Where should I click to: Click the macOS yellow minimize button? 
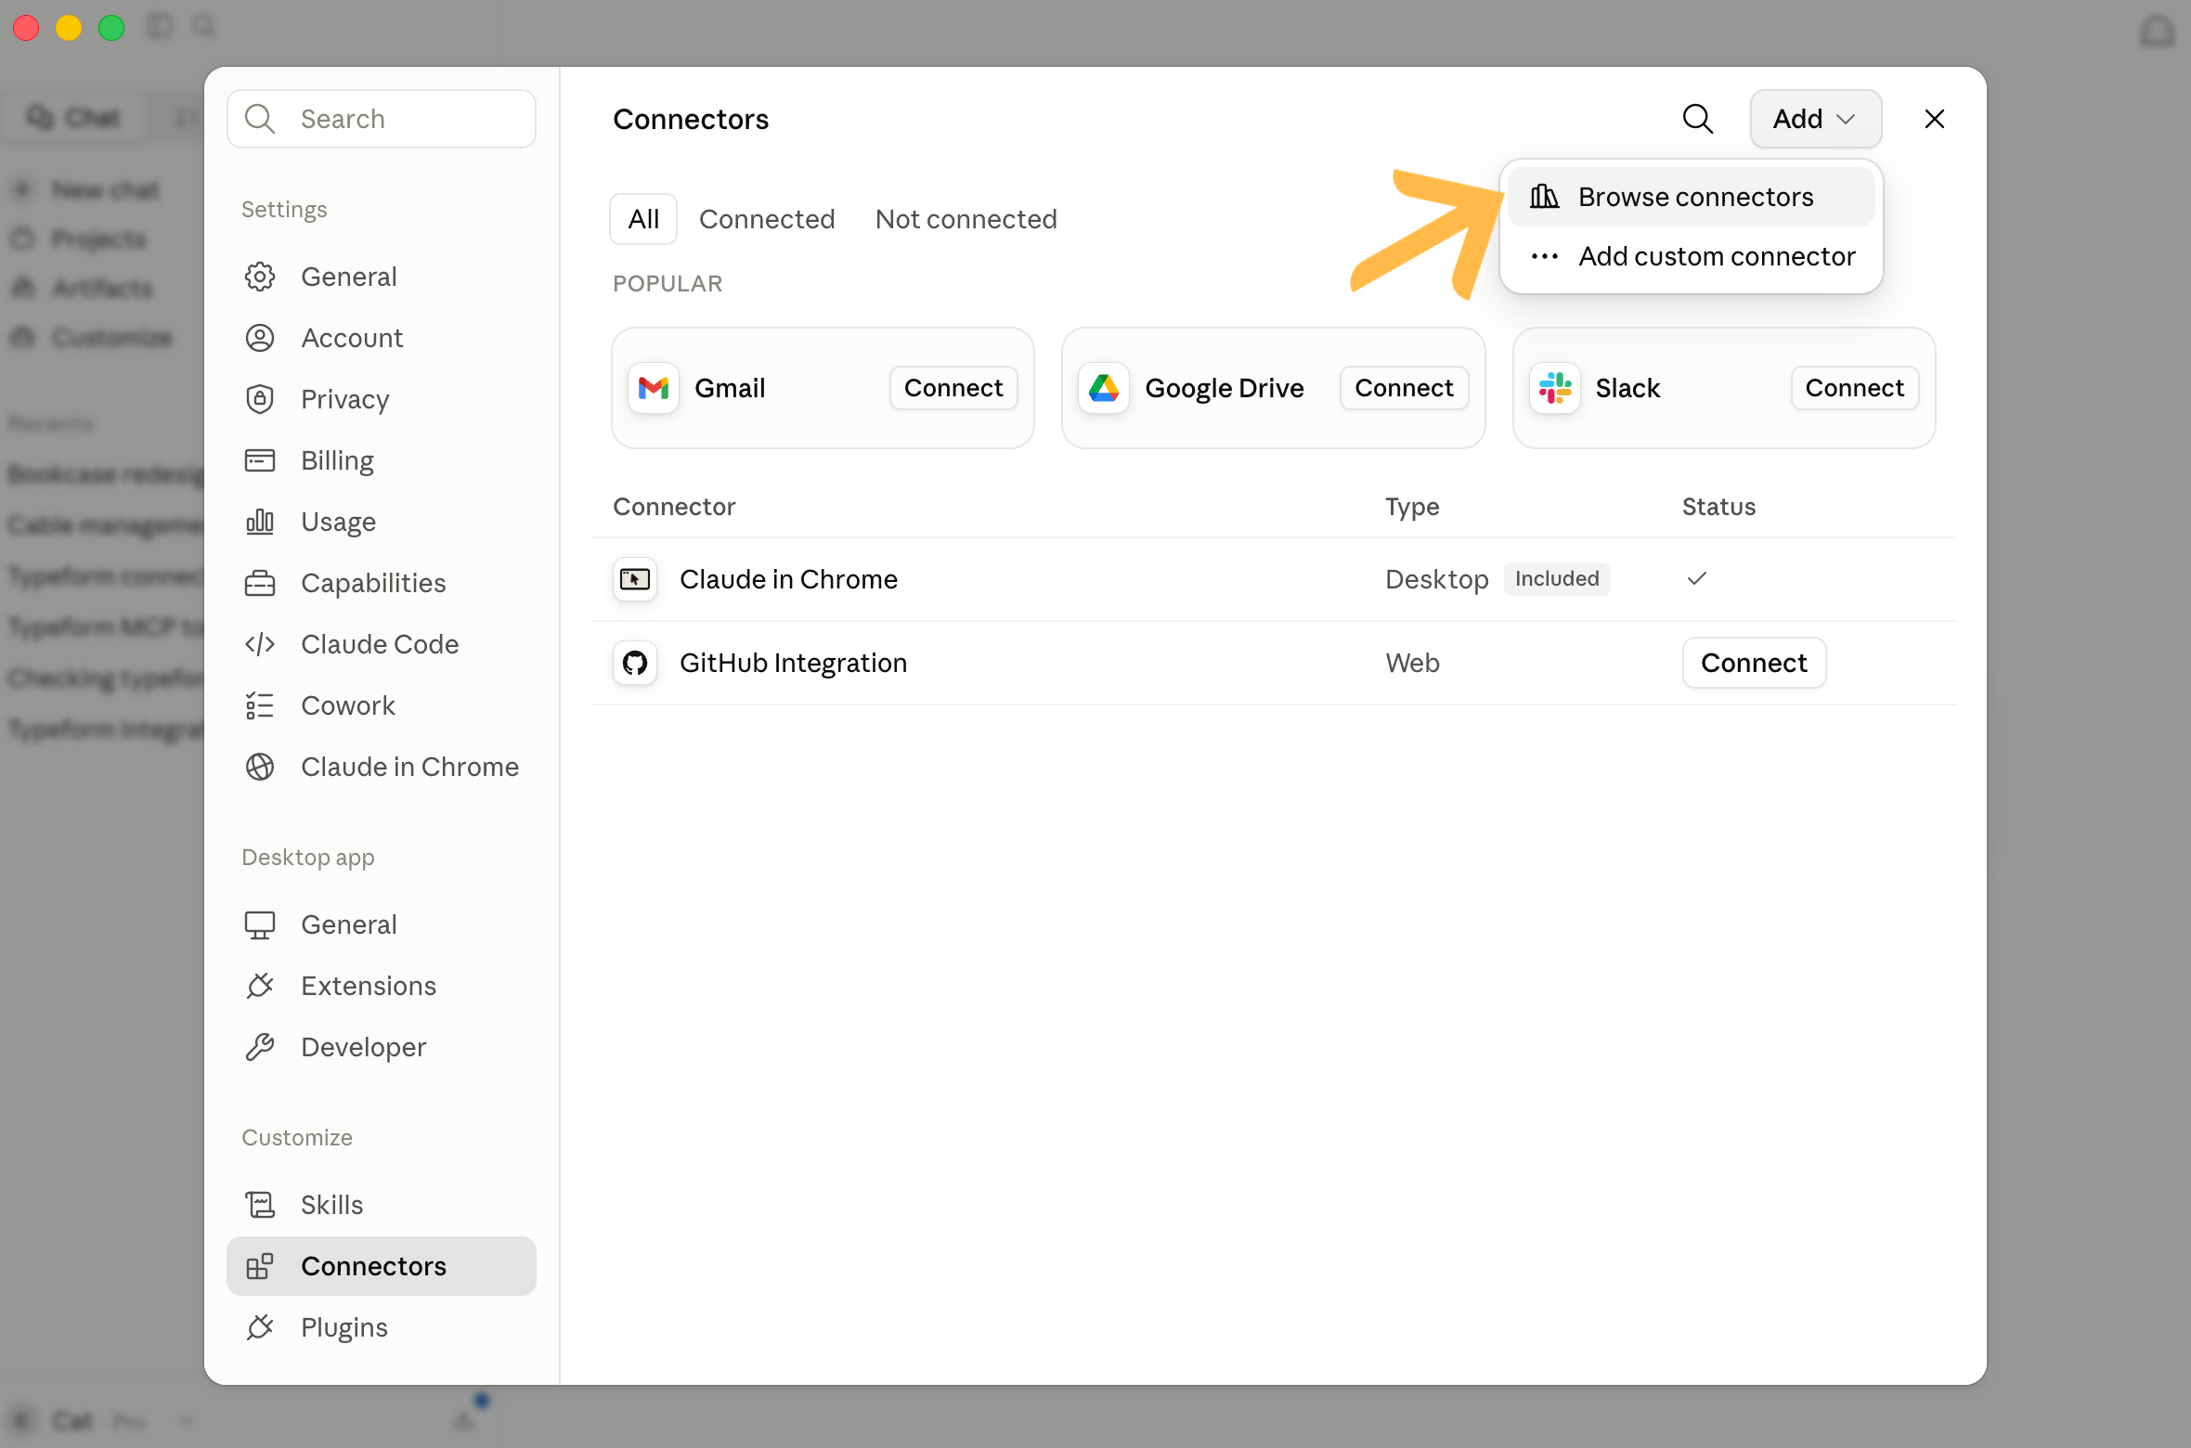[x=69, y=28]
